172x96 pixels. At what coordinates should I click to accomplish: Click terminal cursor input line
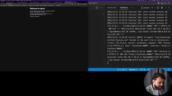tap(108, 63)
